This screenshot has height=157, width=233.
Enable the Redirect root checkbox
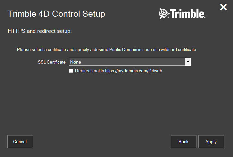[x=71, y=71]
